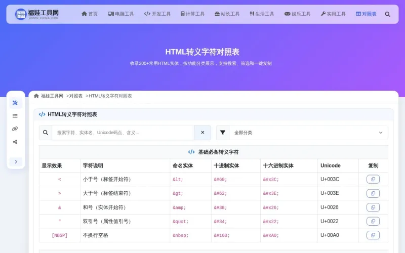Open the 实用工具 menu
The image size is (405, 253).
333,14
